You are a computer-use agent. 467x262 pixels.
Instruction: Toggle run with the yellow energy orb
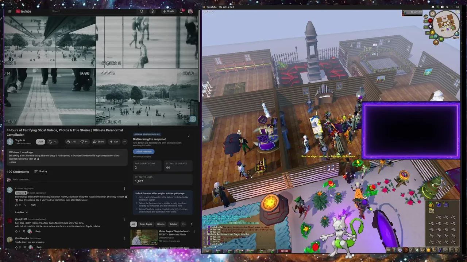click(432, 33)
